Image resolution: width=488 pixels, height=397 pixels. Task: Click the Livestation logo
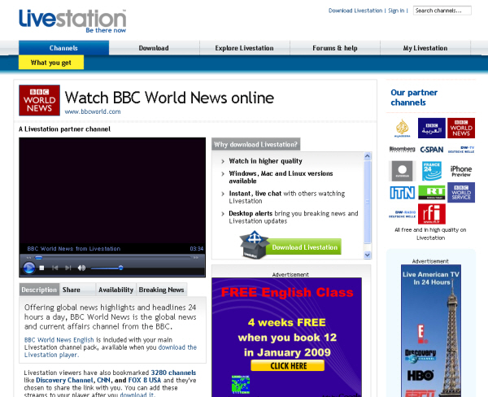click(72, 20)
